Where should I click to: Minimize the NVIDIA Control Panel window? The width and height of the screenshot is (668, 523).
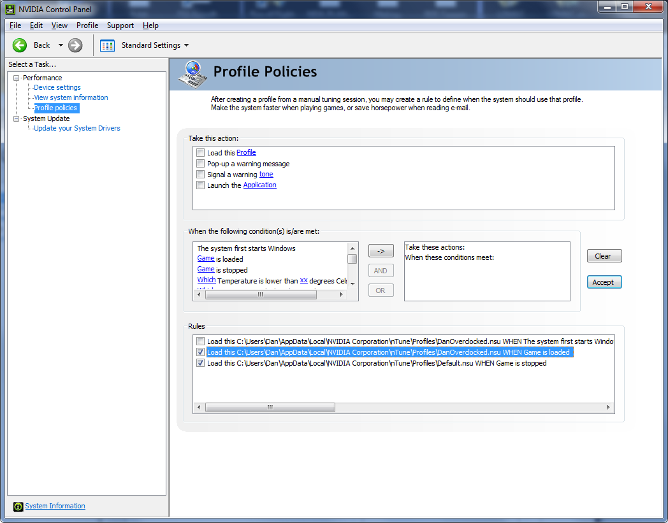click(x=607, y=6)
